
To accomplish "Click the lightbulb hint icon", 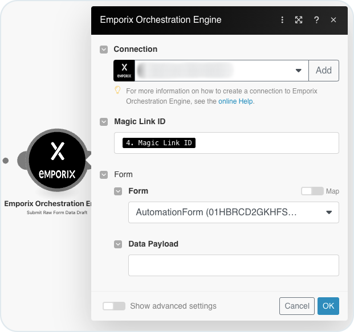I will point(117,90).
